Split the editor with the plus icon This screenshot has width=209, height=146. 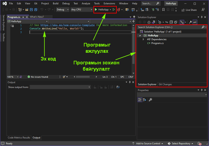point(133,21)
